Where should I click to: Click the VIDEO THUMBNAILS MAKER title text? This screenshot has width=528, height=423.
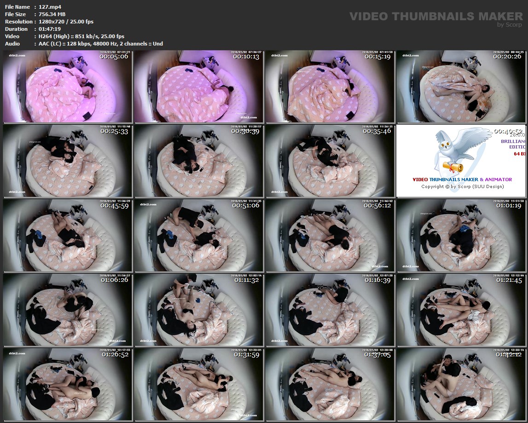point(436,17)
